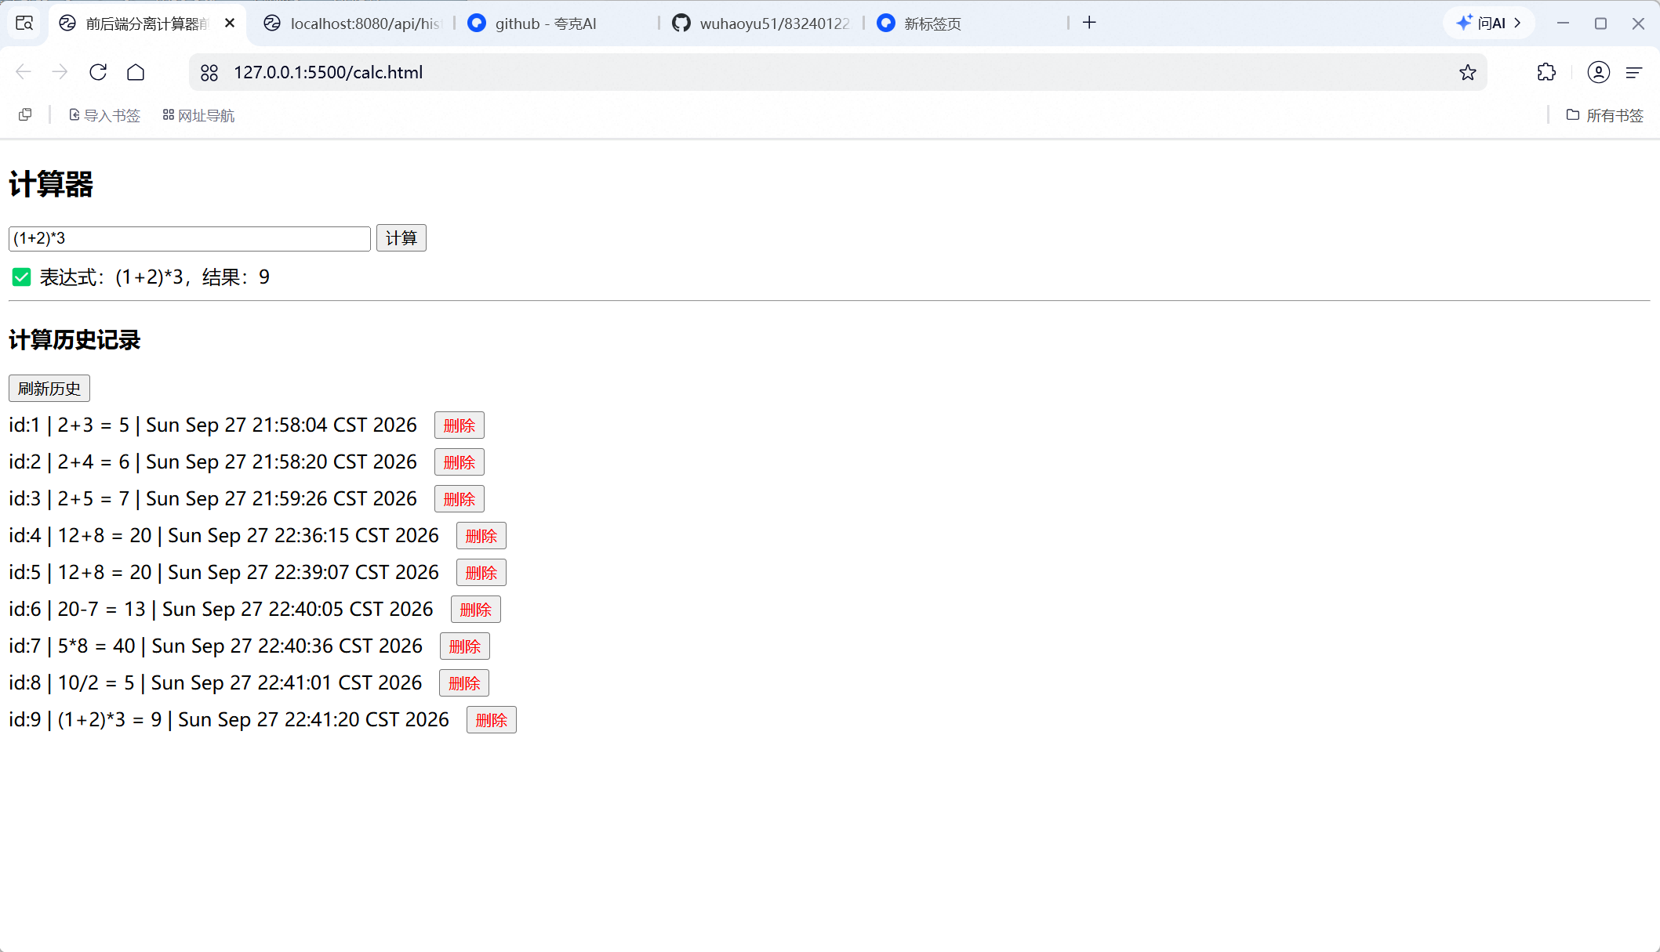Open the 问AI assistant button

[1488, 23]
